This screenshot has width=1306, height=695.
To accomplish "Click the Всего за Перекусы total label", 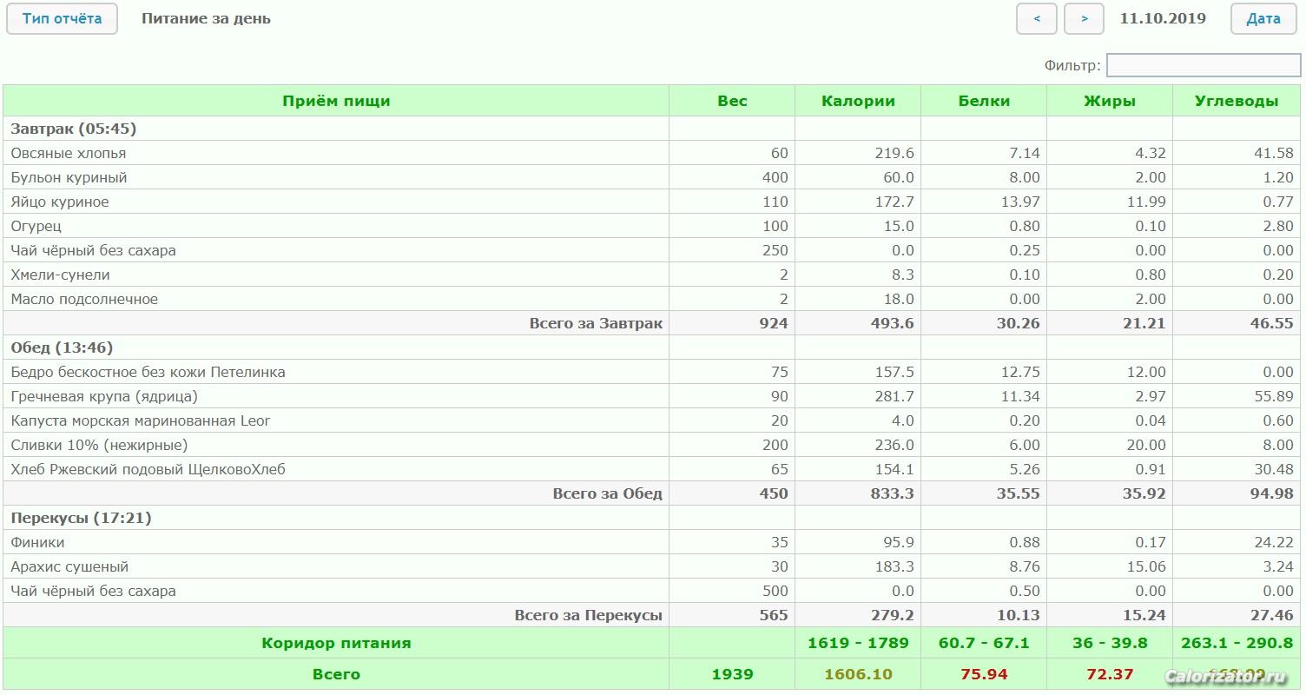I will click(x=589, y=615).
